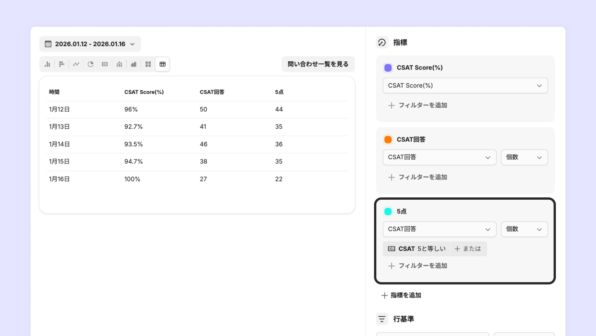This screenshot has width=596, height=336.
Task: Click the 41 responses cell for 1月13日
Action: coord(203,127)
